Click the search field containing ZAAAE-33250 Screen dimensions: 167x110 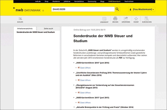coord(82,9)
